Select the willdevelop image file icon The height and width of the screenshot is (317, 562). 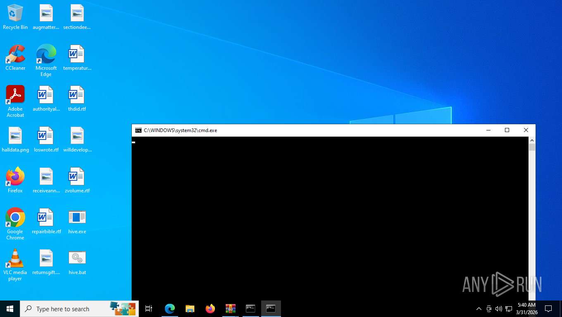pos(77,140)
